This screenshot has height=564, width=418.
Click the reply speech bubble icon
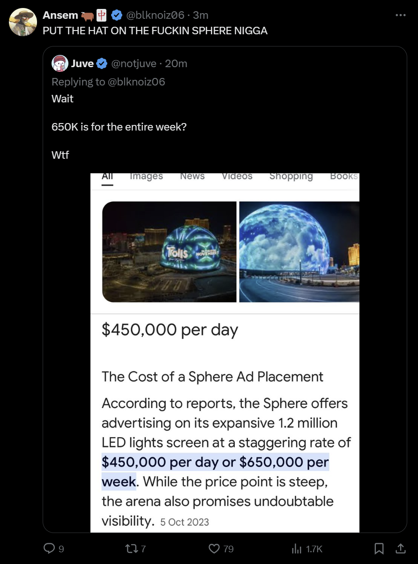click(49, 548)
